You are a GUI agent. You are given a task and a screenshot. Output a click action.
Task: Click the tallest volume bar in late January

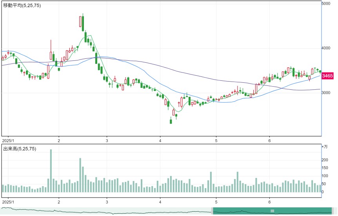(51, 171)
